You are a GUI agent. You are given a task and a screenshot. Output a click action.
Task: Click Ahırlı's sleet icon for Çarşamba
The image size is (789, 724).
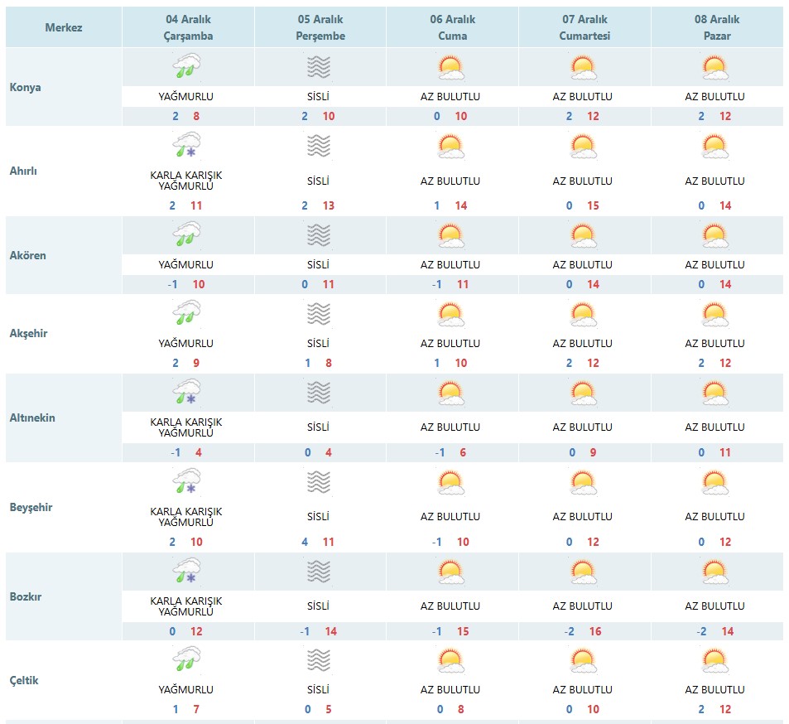pyautogui.click(x=186, y=146)
